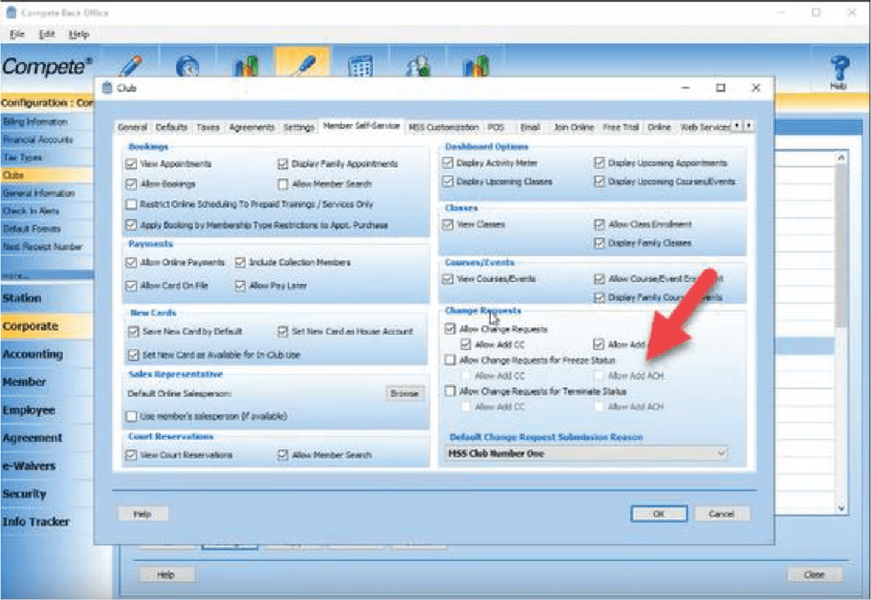Click scrollbar down arrow in background window
Screen dimensions: 871x600
(841, 508)
